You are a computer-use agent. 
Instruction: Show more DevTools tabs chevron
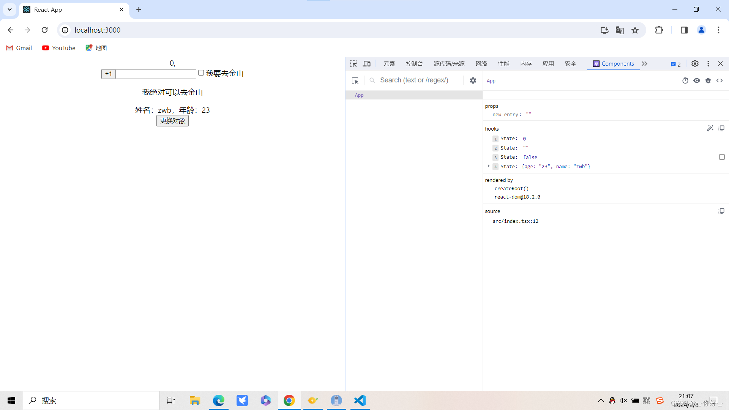(x=644, y=64)
